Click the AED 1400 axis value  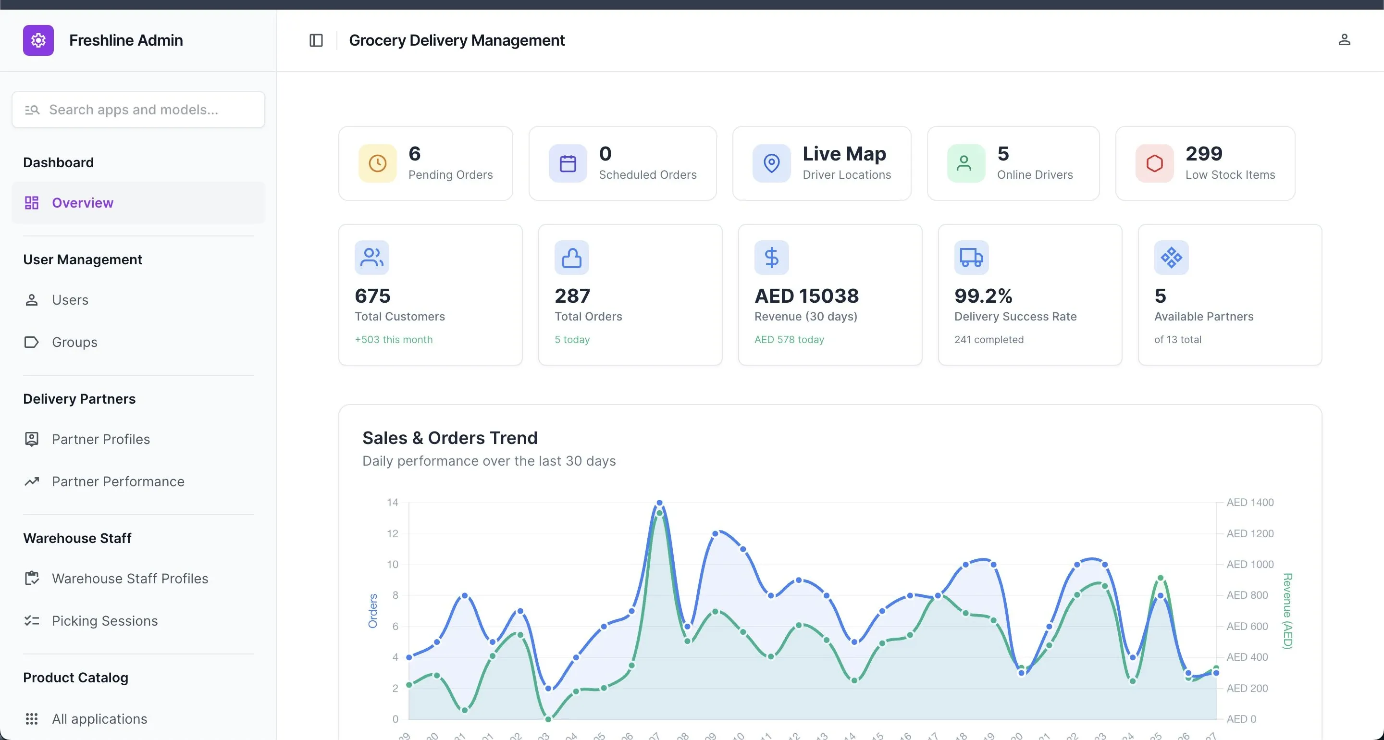pos(1250,503)
